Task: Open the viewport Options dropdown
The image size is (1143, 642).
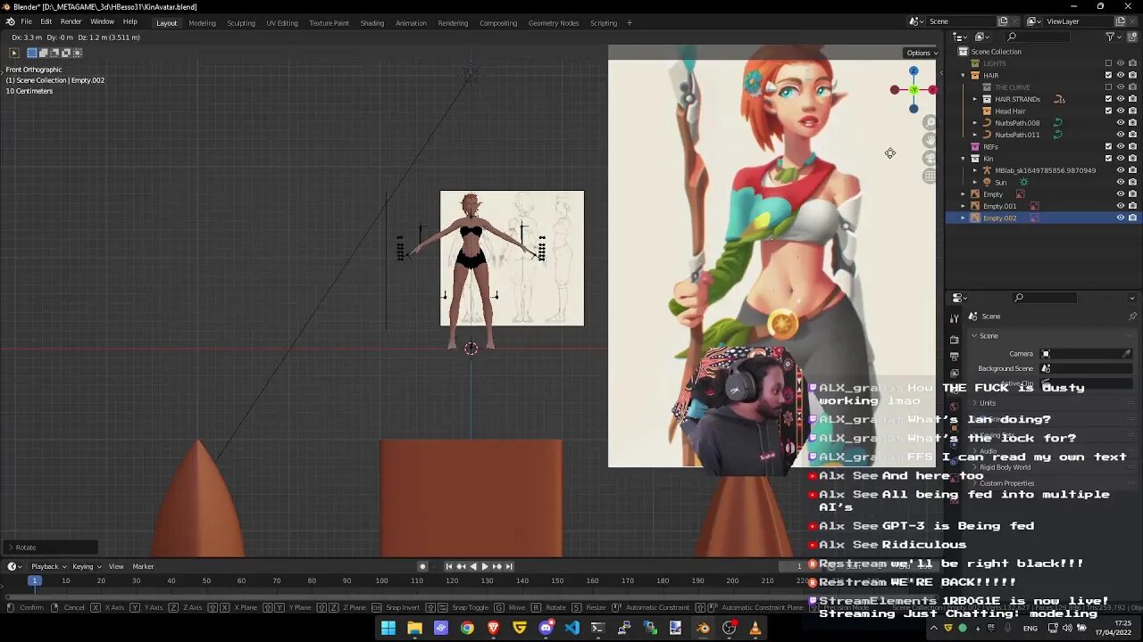Action: pos(921,53)
